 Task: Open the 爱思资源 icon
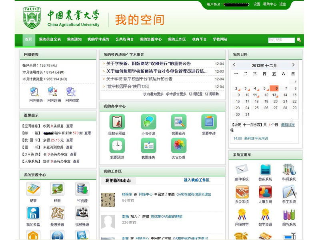(x=57, y=213)
